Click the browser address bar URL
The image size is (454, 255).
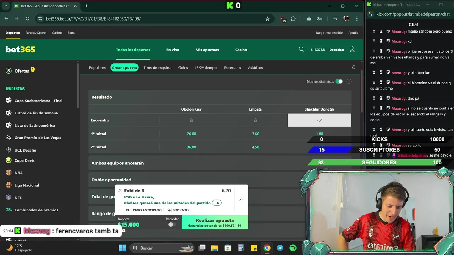(x=93, y=19)
